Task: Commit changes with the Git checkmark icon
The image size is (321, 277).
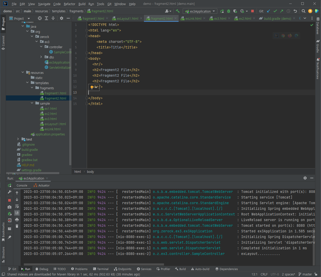Action: [x=275, y=11]
